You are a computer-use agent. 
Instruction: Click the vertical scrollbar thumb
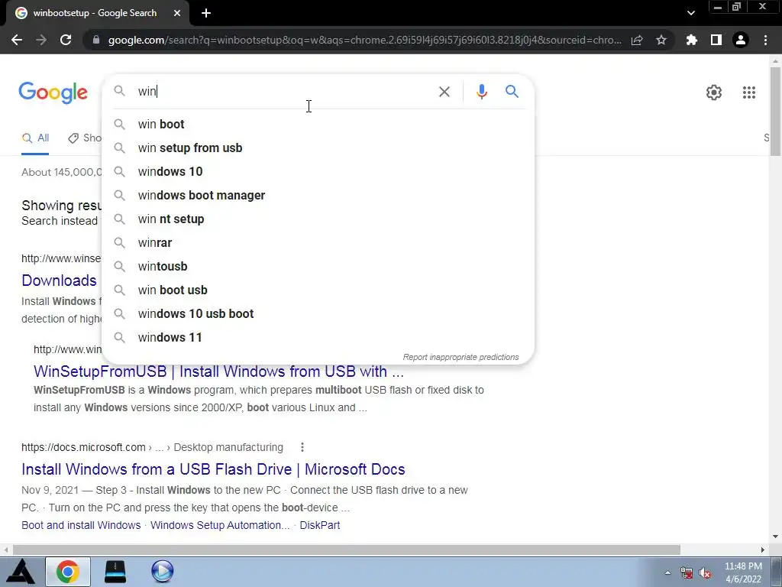pyautogui.click(x=774, y=112)
